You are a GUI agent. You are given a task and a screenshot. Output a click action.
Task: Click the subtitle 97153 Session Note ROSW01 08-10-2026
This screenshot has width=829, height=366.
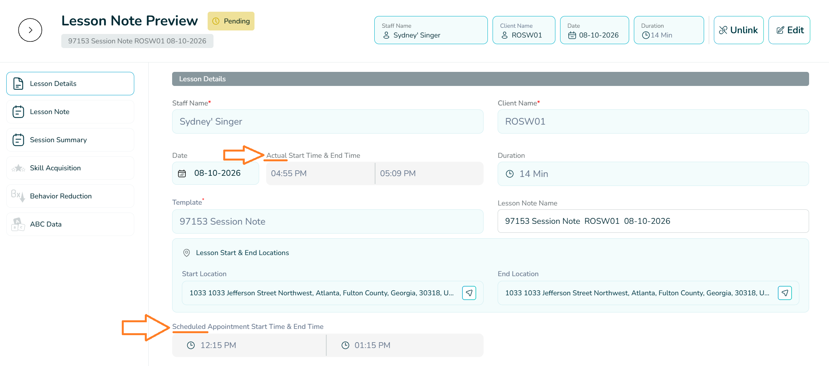tap(137, 41)
